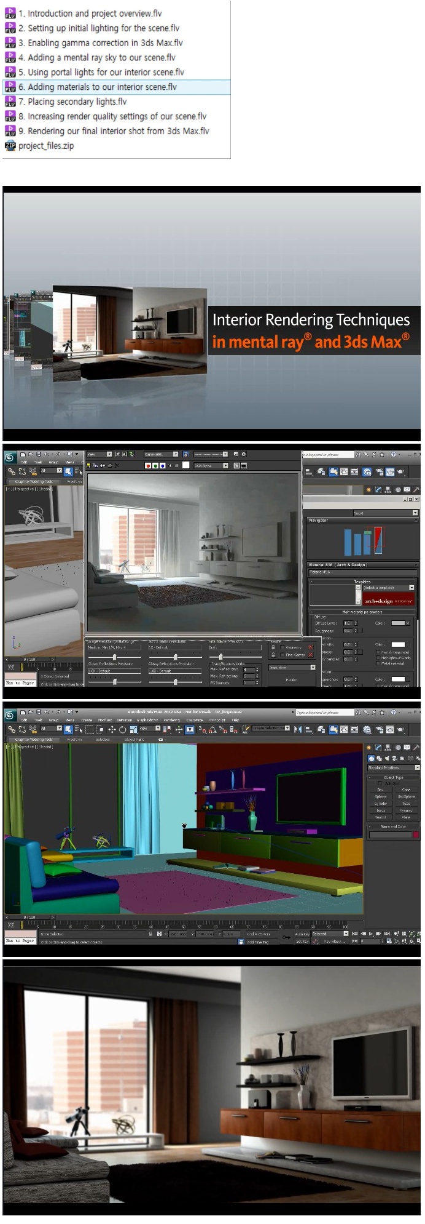Click Set Keys key icon beside Auto Key
This screenshot has width=425, height=1224.
click(x=286, y=937)
